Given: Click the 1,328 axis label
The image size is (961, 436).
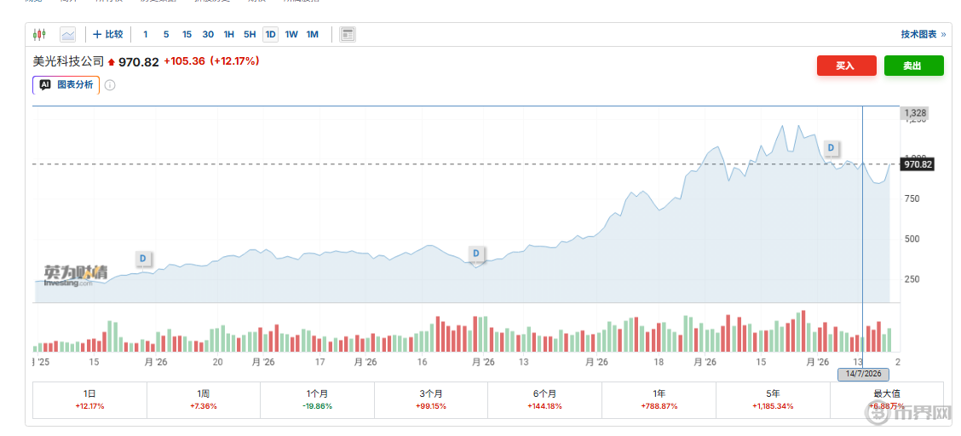Looking at the screenshot, I should 914,112.
